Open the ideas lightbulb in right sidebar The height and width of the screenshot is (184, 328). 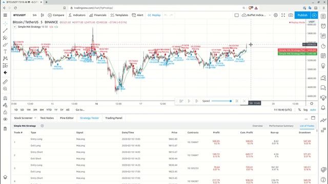tap(323, 66)
